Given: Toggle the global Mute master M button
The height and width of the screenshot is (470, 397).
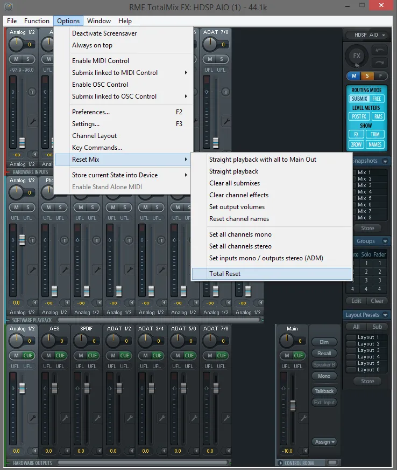Looking at the screenshot, I should [x=354, y=75].
